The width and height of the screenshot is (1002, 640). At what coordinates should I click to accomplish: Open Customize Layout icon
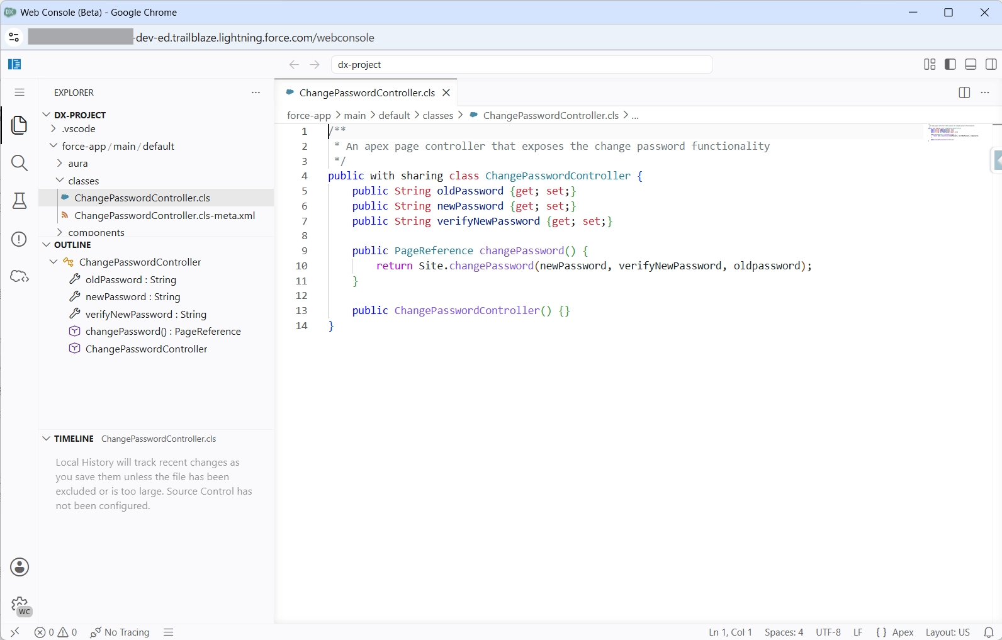point(930,64)
